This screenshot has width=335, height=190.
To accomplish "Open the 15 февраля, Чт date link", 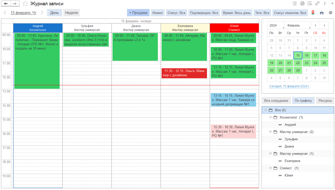I will coord(24,13).
